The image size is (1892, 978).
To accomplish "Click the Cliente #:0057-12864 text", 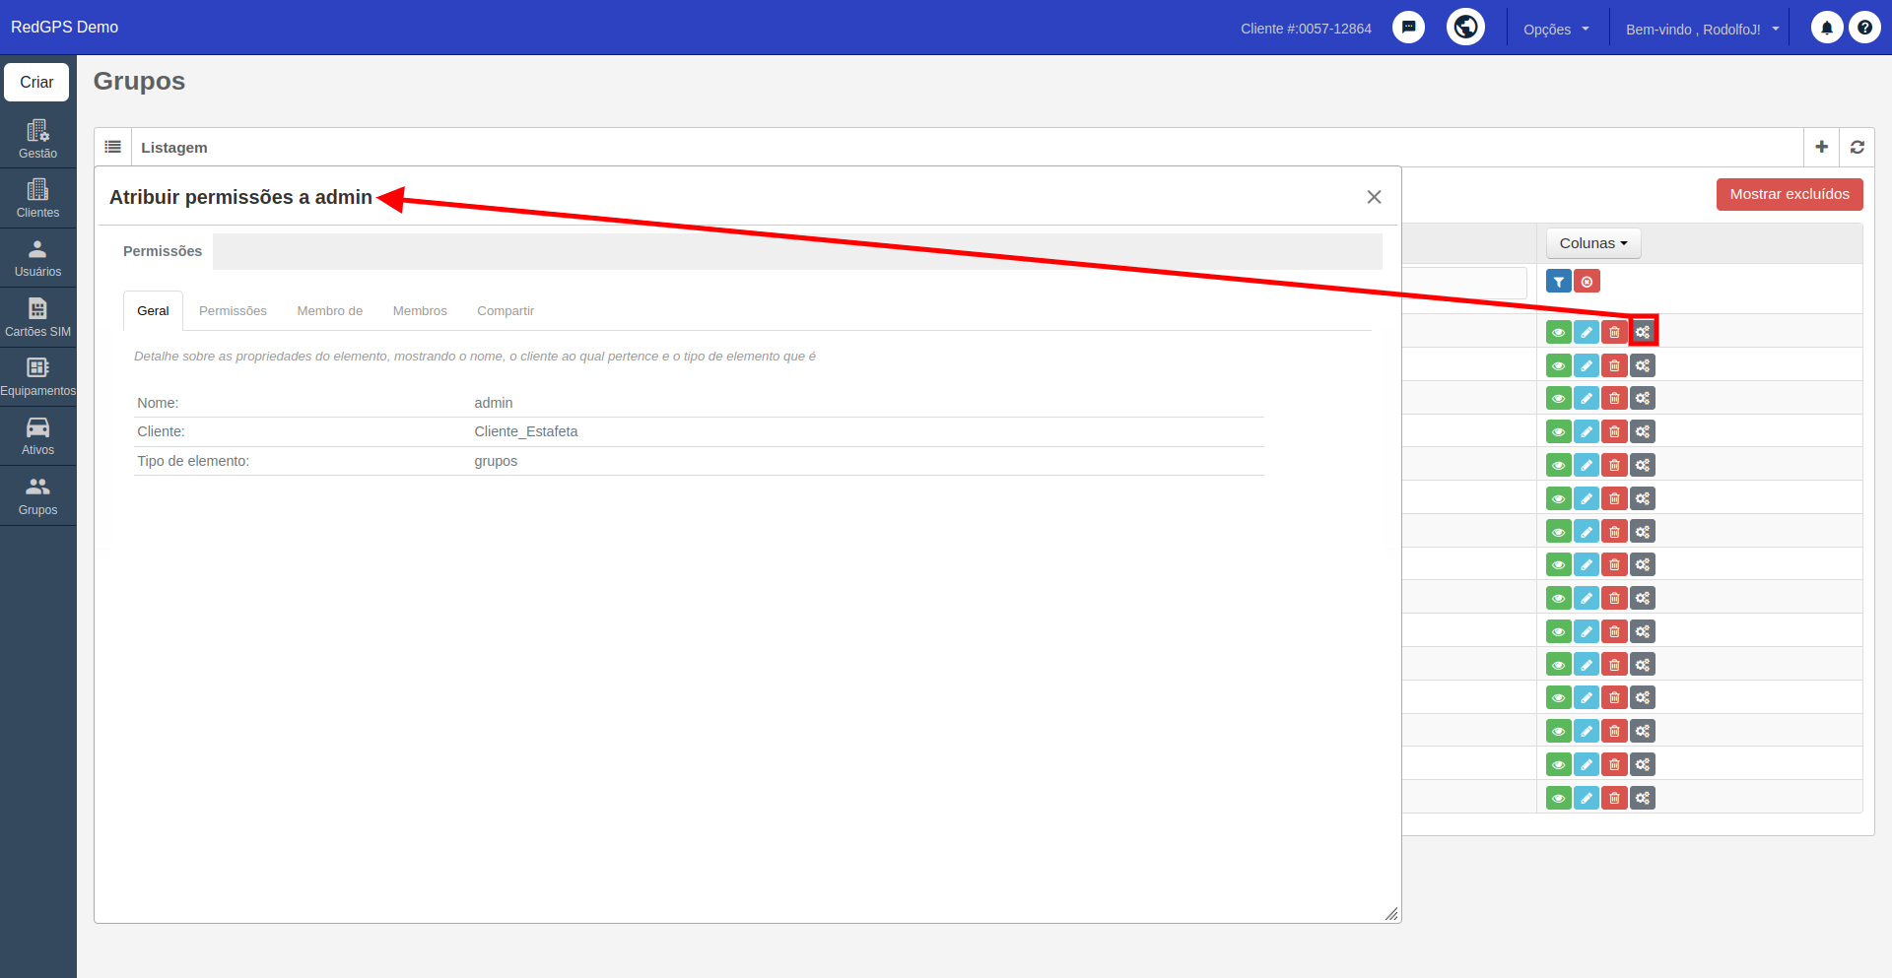I will pos(1306,29).
